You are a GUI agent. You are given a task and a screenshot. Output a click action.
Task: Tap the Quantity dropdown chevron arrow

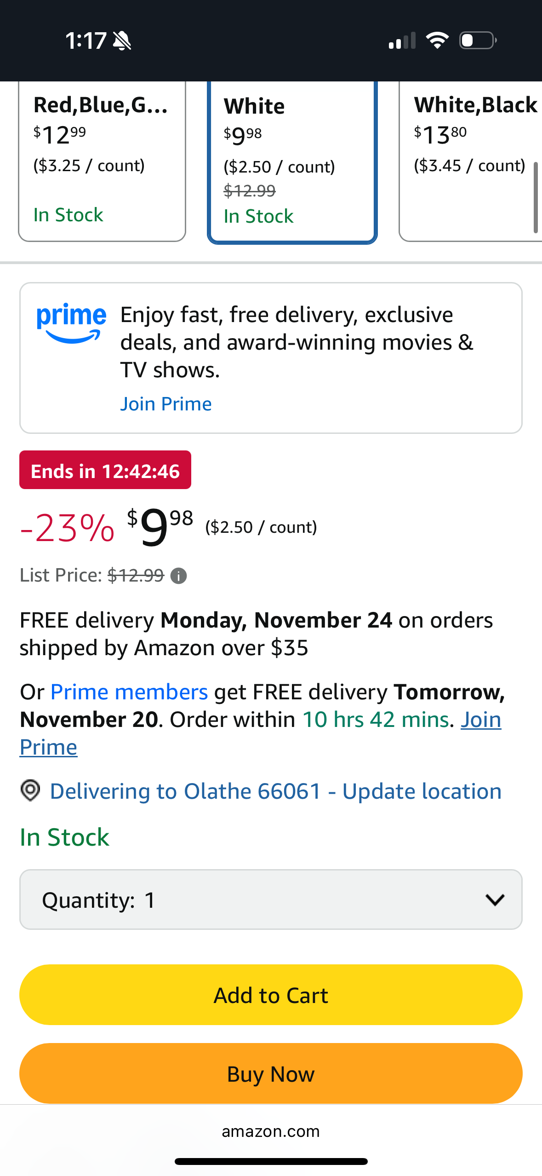[x=495, y=900]
